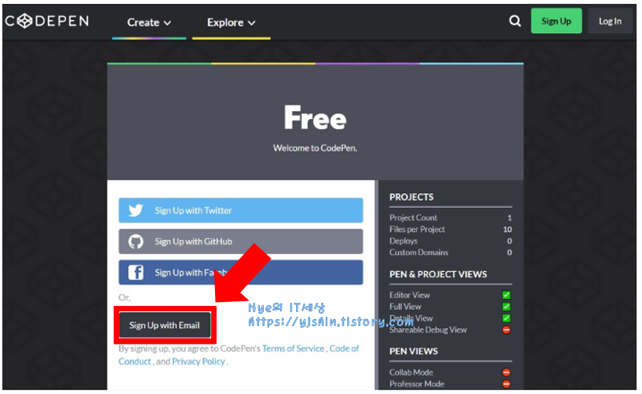642x394 pixels.
Task: Sign up with Twitter button
Action: [241, 210]
